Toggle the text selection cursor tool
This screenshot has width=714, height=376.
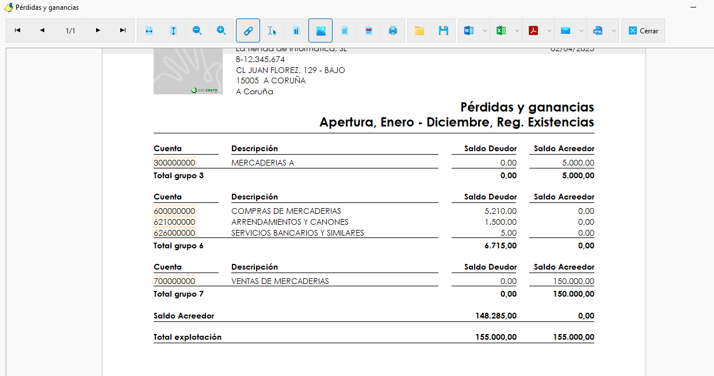point(272,30)
